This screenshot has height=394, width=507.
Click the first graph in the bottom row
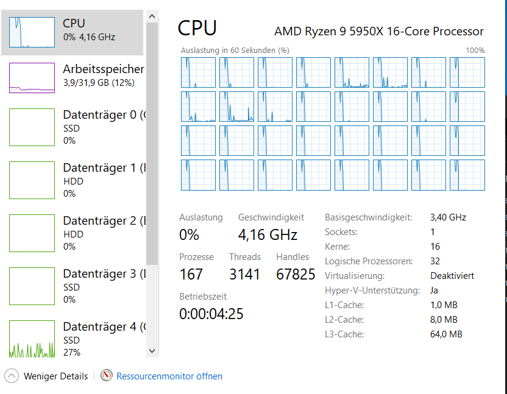pos(198,175)
